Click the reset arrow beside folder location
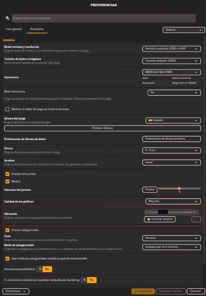This screenshot has width=206, height=296. coord(196,219)
